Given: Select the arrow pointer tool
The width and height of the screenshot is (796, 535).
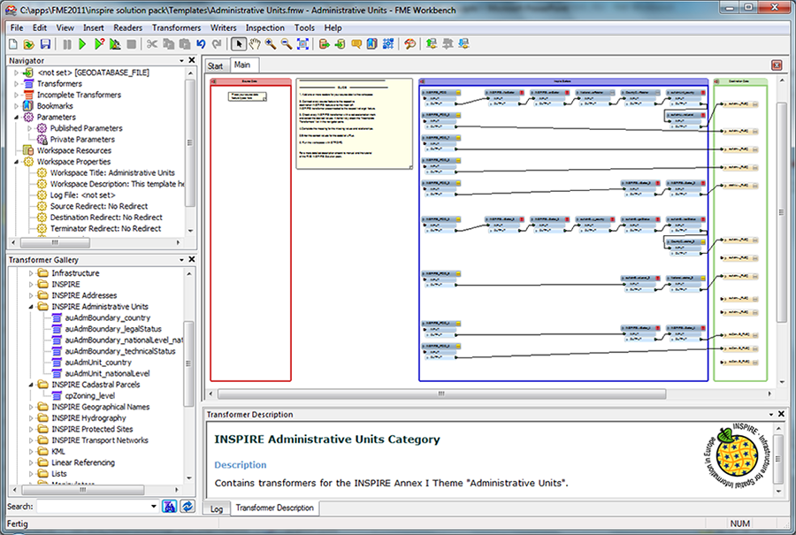Looking at the screenshot, I should click(239, 45).
